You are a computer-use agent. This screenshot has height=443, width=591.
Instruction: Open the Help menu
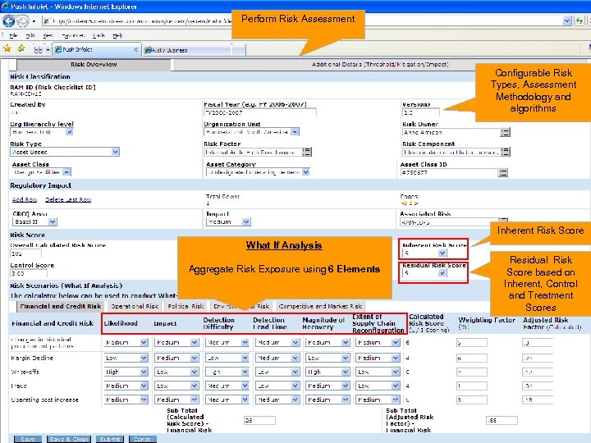pos(117,35)
